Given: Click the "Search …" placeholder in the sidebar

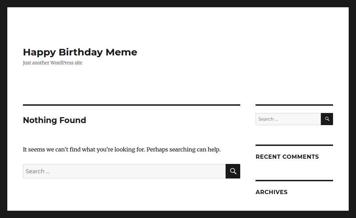Looking at the screenshot, I should (x=268, y=119).
